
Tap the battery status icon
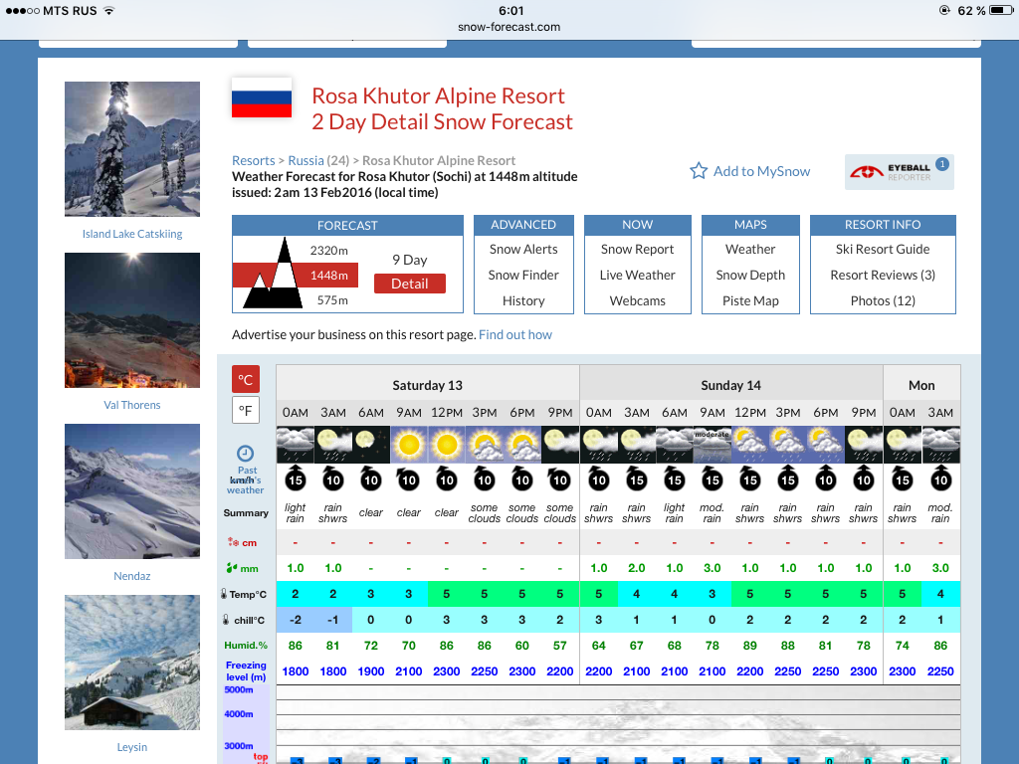click(1001, 10)
